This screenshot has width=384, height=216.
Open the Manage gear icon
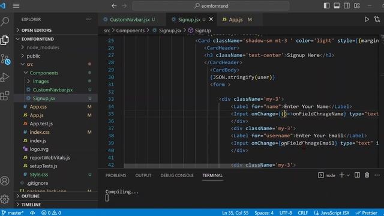pos(5,199)
